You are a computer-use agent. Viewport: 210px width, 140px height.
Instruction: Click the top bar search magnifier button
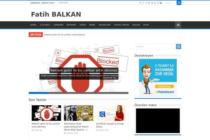click(x=179, y=3)
